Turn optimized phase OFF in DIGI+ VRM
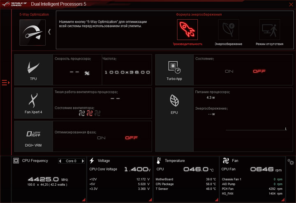 (132, 138)
